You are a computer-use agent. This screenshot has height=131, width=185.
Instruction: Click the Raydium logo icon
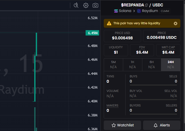(139, 11)
